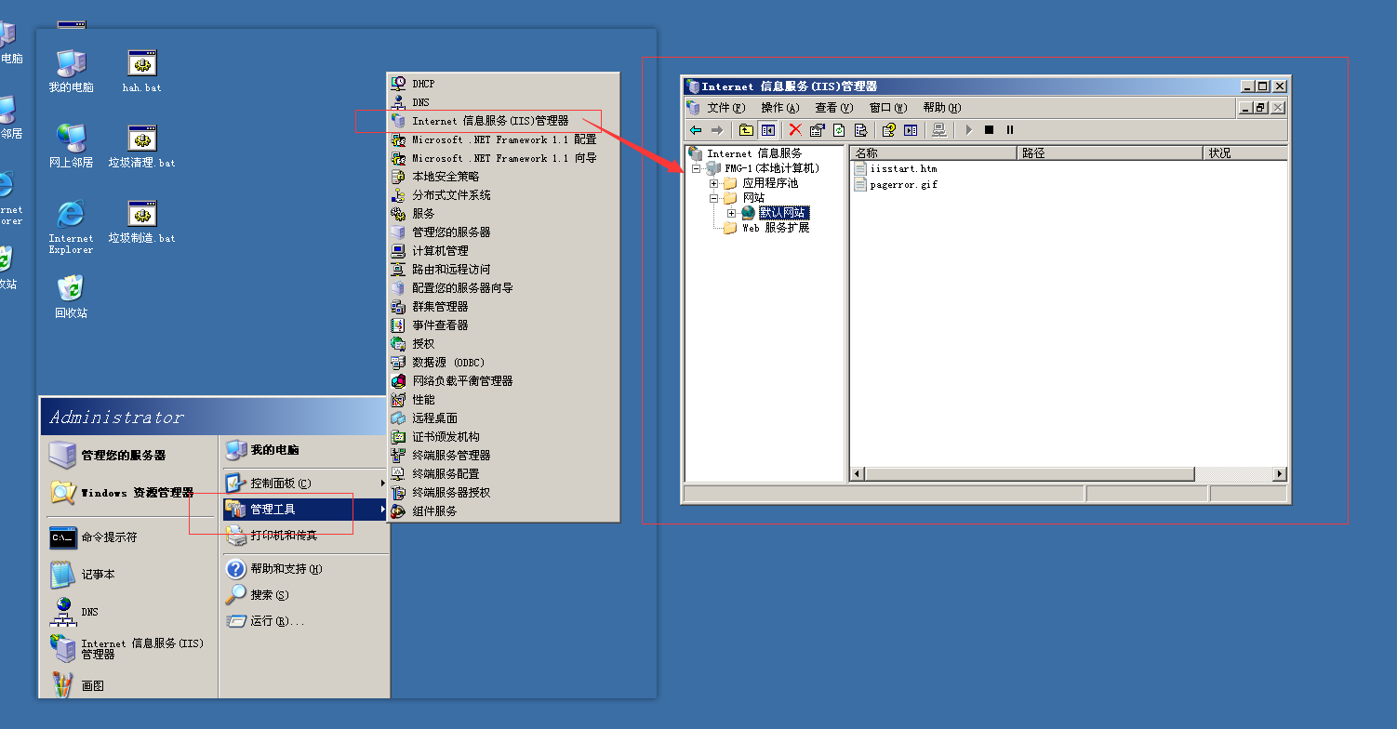
Task: Open 服务 from the 管理工具 submenu
Action: coord(503,214)
